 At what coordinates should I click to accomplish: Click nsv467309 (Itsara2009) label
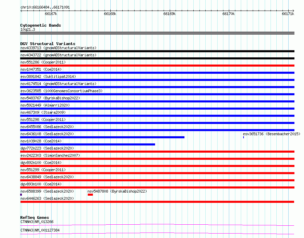[43, 112]
